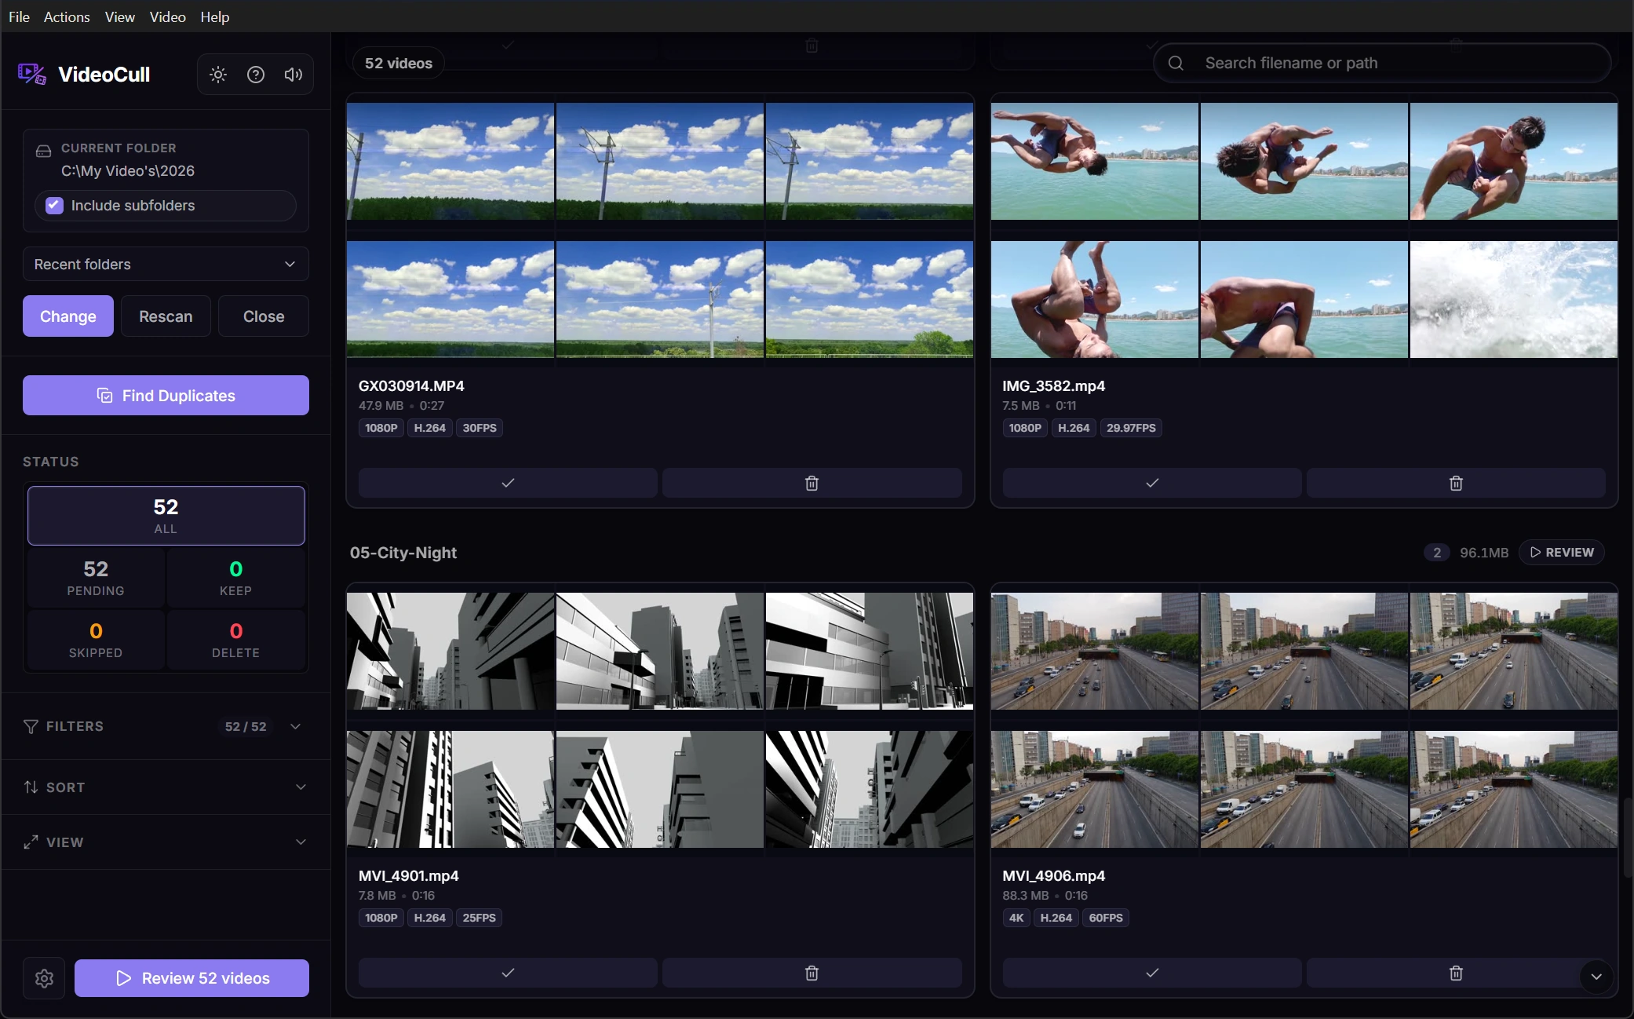Toggle the light/dark theme sun icon

coord(218,75)
